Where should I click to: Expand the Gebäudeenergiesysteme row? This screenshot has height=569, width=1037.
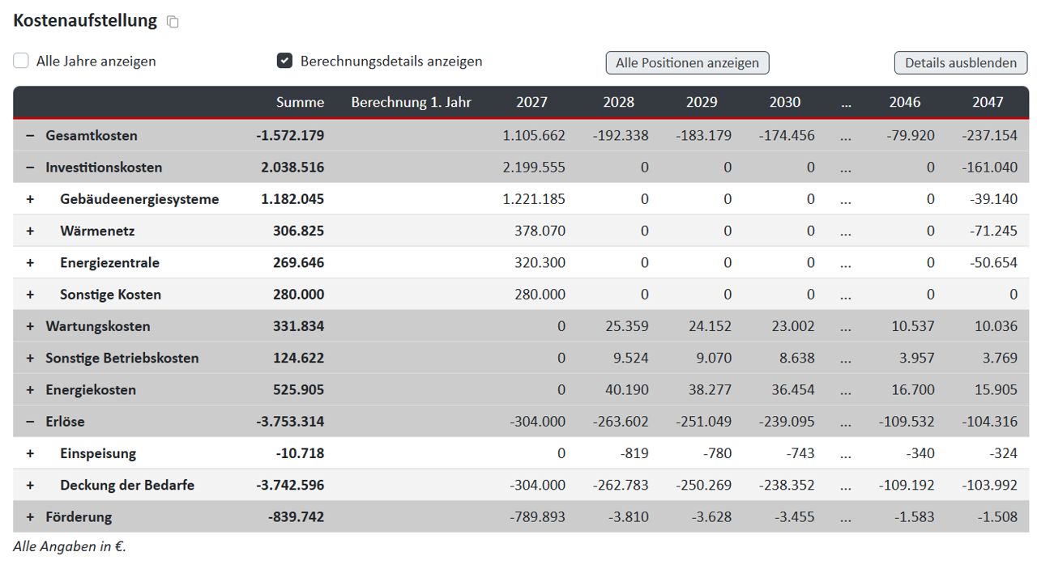point(30,199)
